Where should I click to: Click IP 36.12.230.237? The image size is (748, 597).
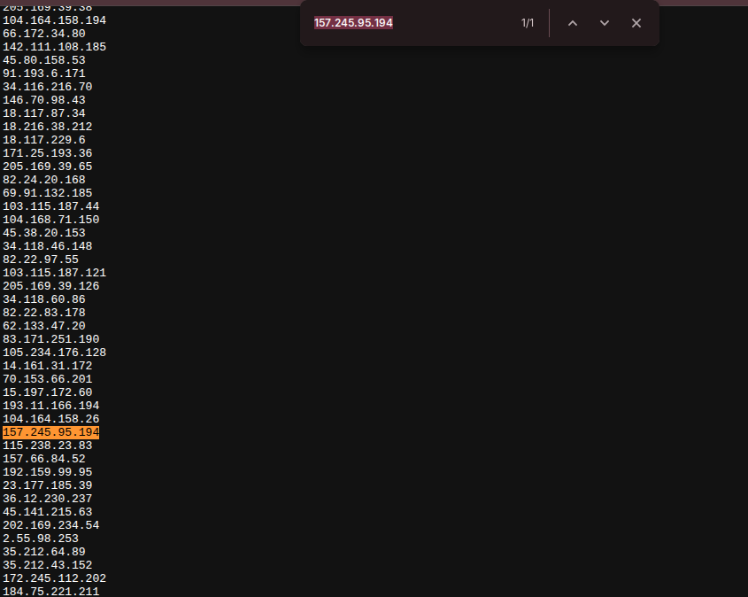pyautogui.click(x=47, y=499)
